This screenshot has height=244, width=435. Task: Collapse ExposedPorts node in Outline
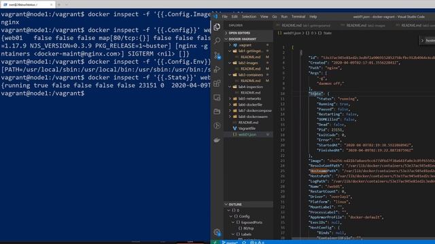coord(233,222)
